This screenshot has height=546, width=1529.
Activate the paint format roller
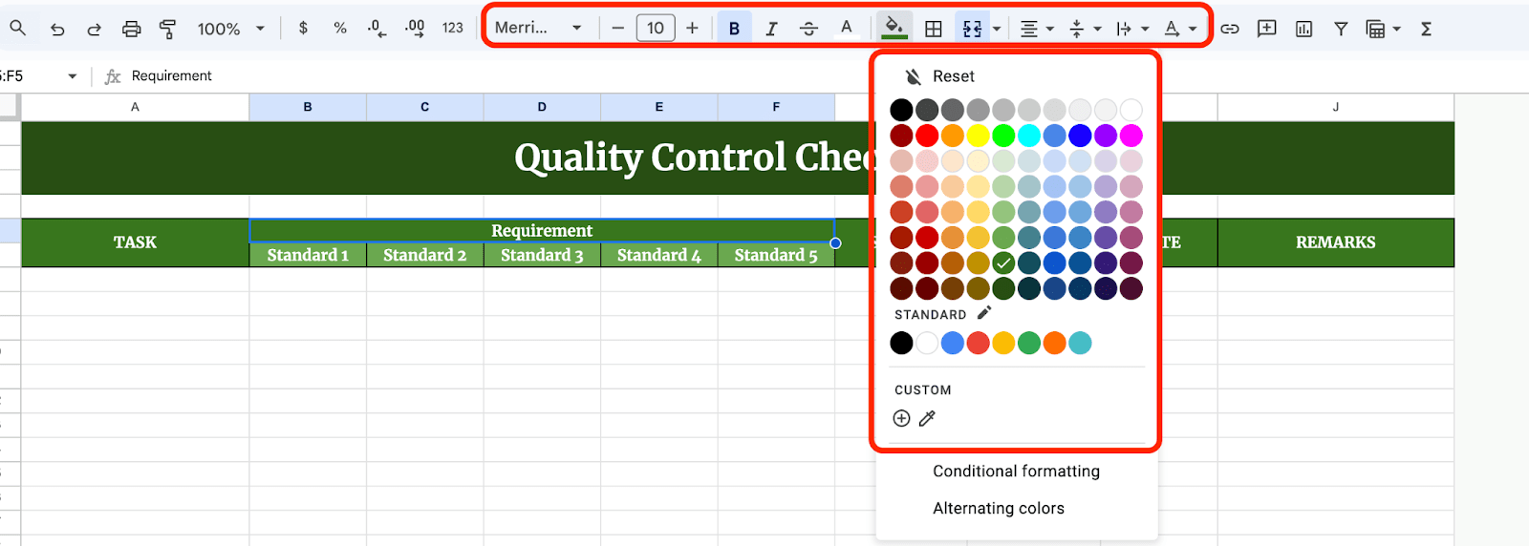(168, 29)
